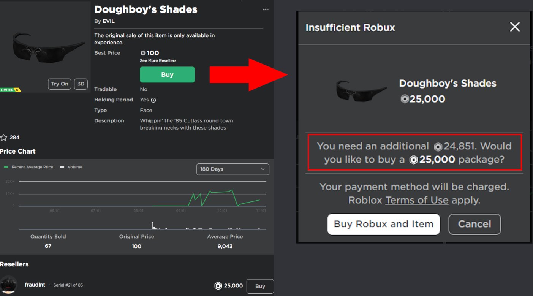Click the Doughboy's Shades page title

click(146, 9)
